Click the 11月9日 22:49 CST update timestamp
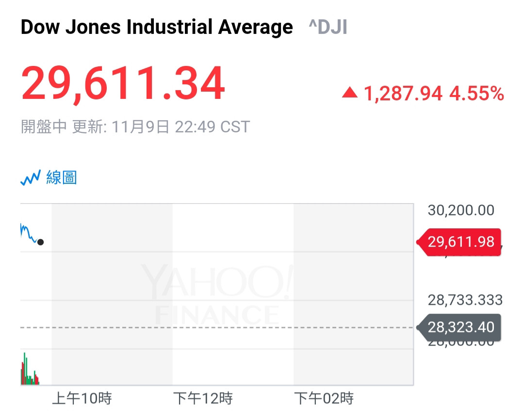The image size is (524, 416). (x=180, y=127)
